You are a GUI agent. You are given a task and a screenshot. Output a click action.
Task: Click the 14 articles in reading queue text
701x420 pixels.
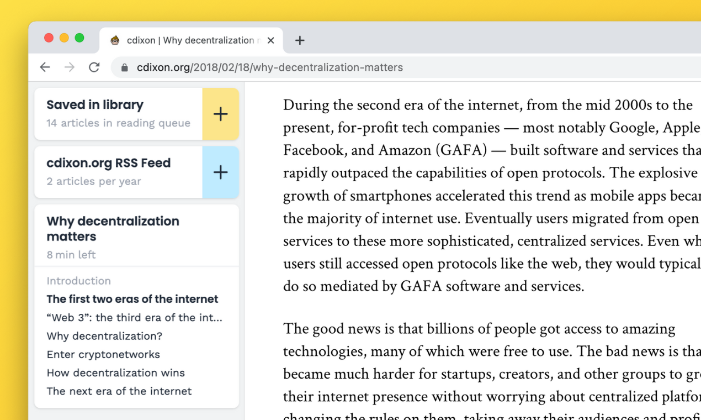[x=118, y=123]
